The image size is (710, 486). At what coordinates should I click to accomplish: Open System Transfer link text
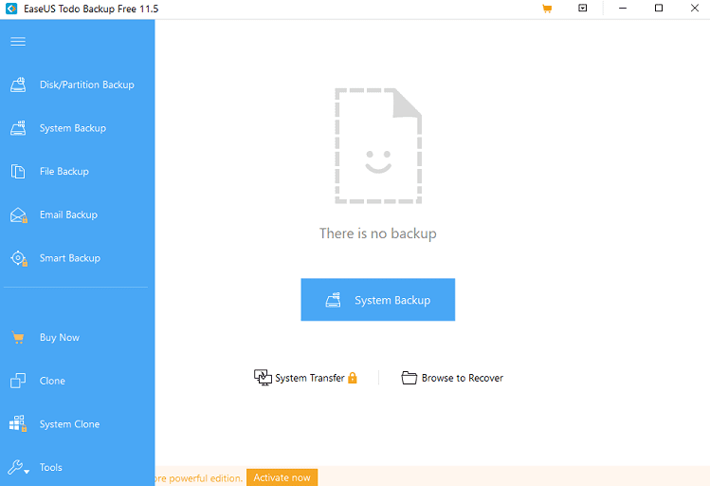click(310, 378)
